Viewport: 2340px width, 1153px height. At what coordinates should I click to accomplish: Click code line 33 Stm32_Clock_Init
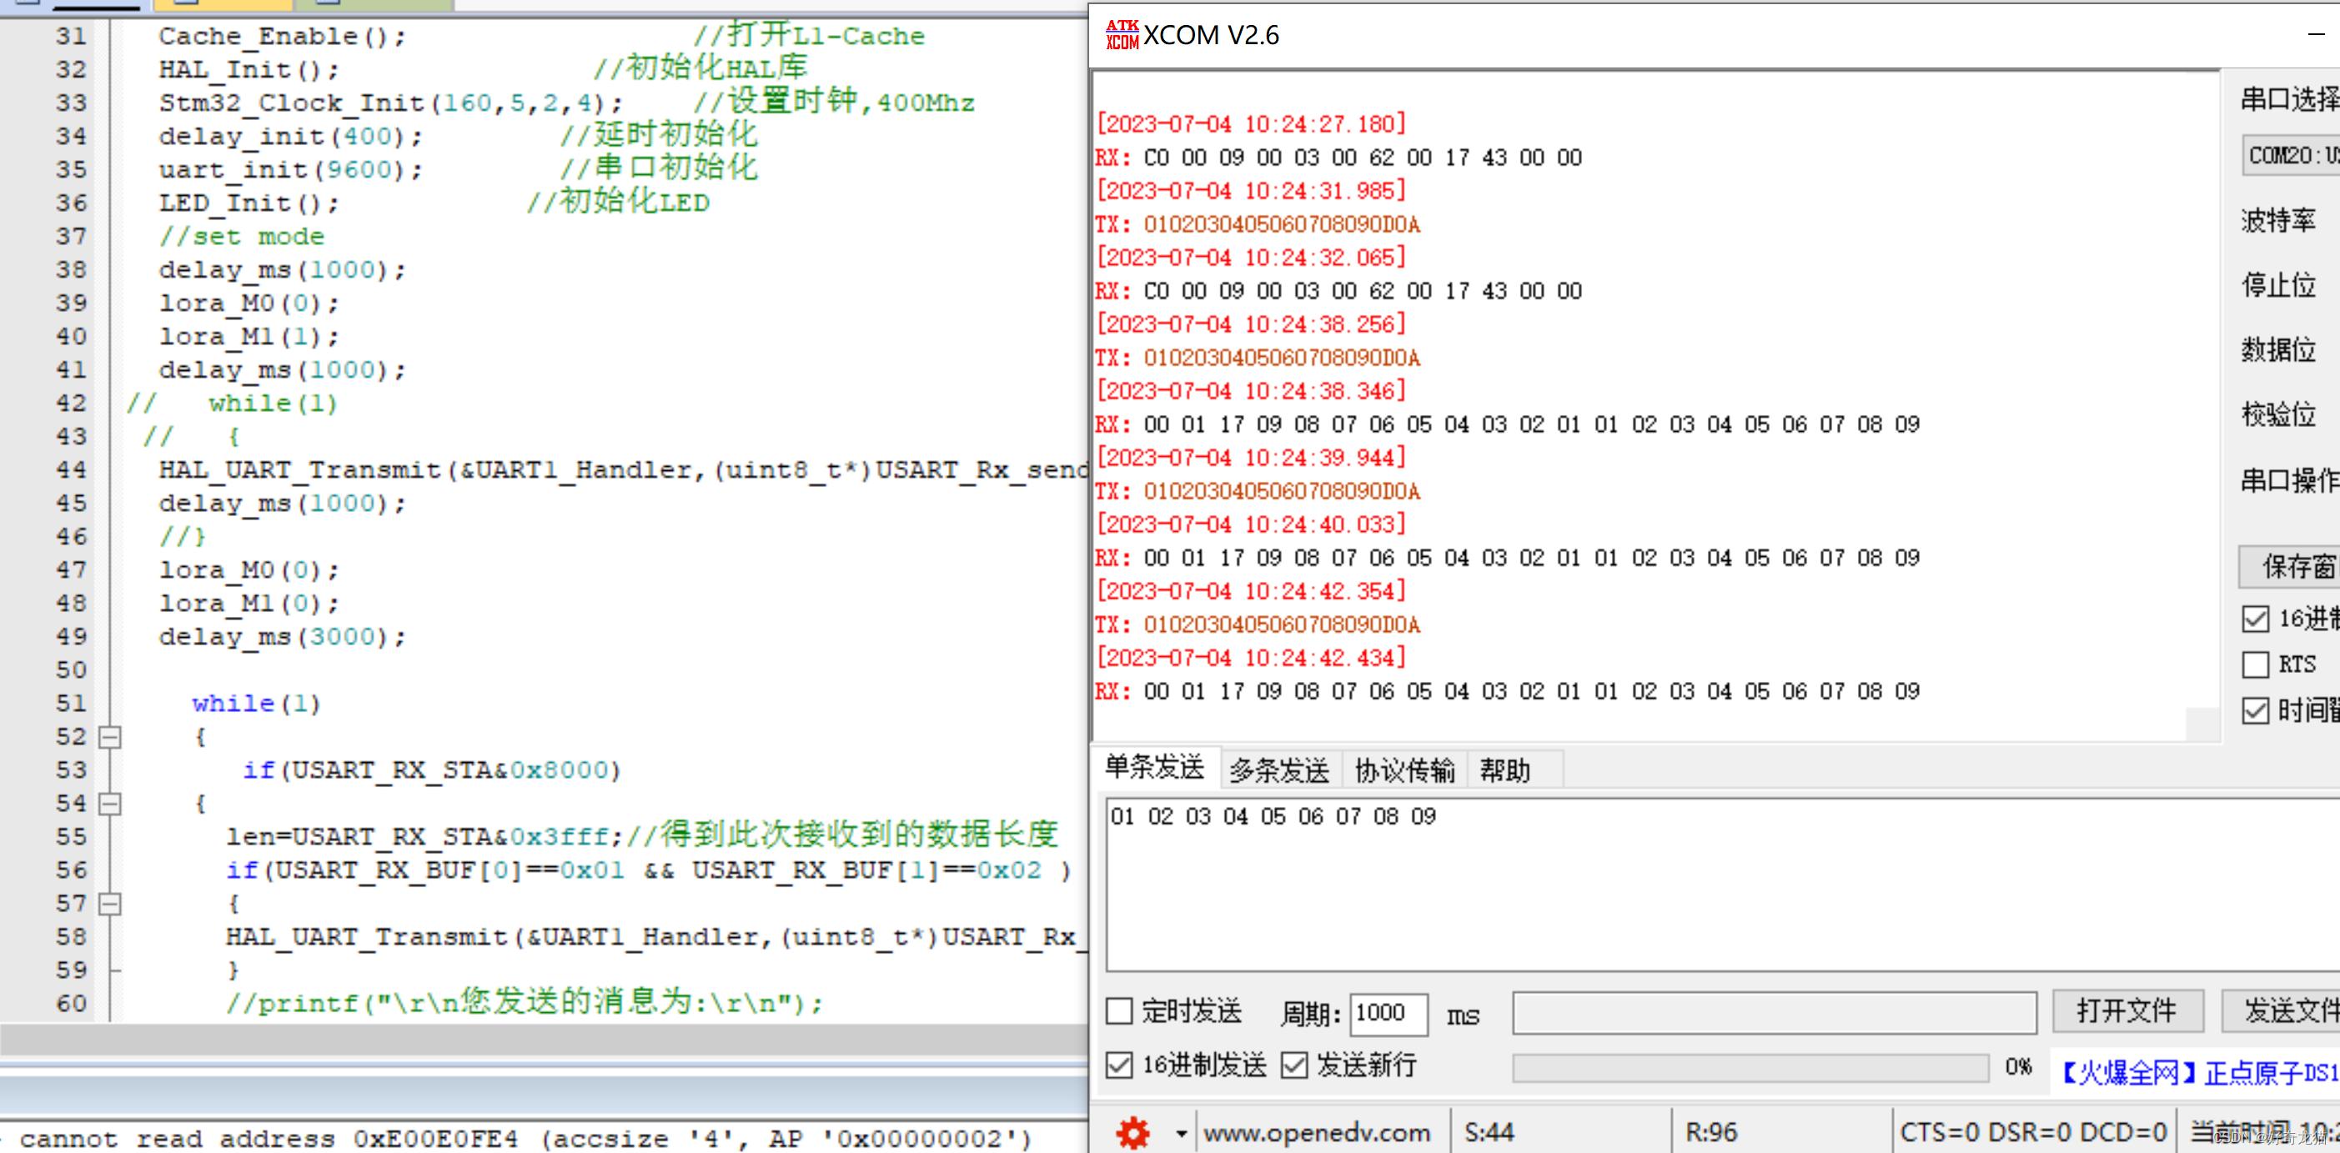pyautogui.click(x=390, y=103)
